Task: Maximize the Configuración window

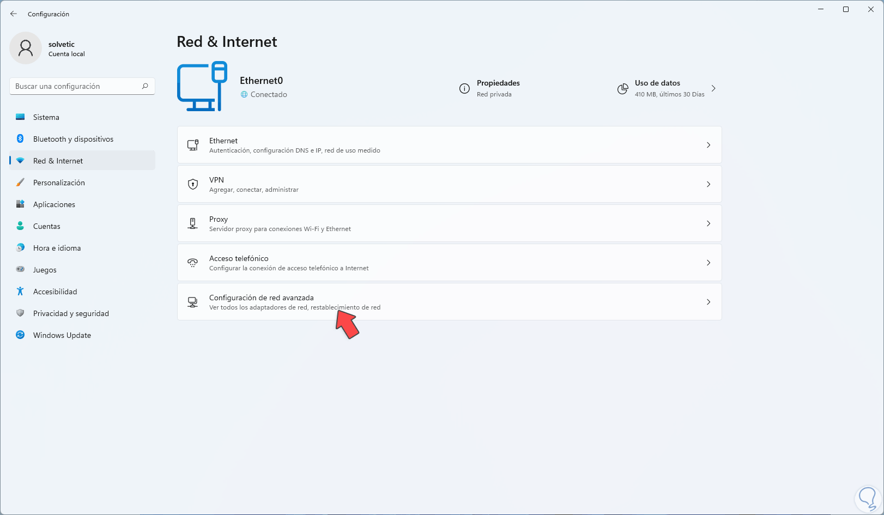Action: [x=846, y=9]
